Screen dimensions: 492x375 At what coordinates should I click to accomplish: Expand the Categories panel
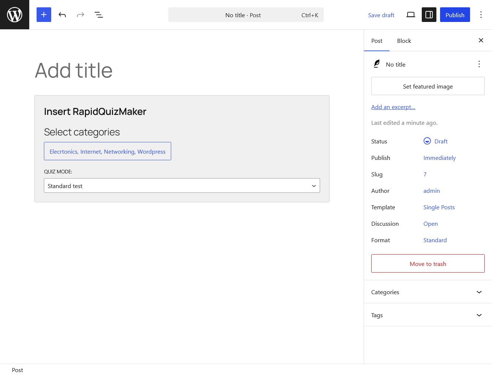click(x=428, y=292)
